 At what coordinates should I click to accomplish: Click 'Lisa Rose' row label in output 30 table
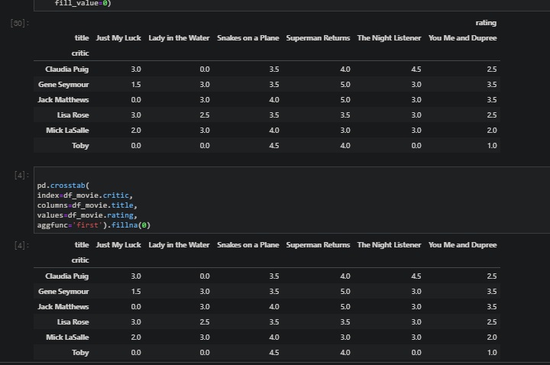click(x=73, y=115)
